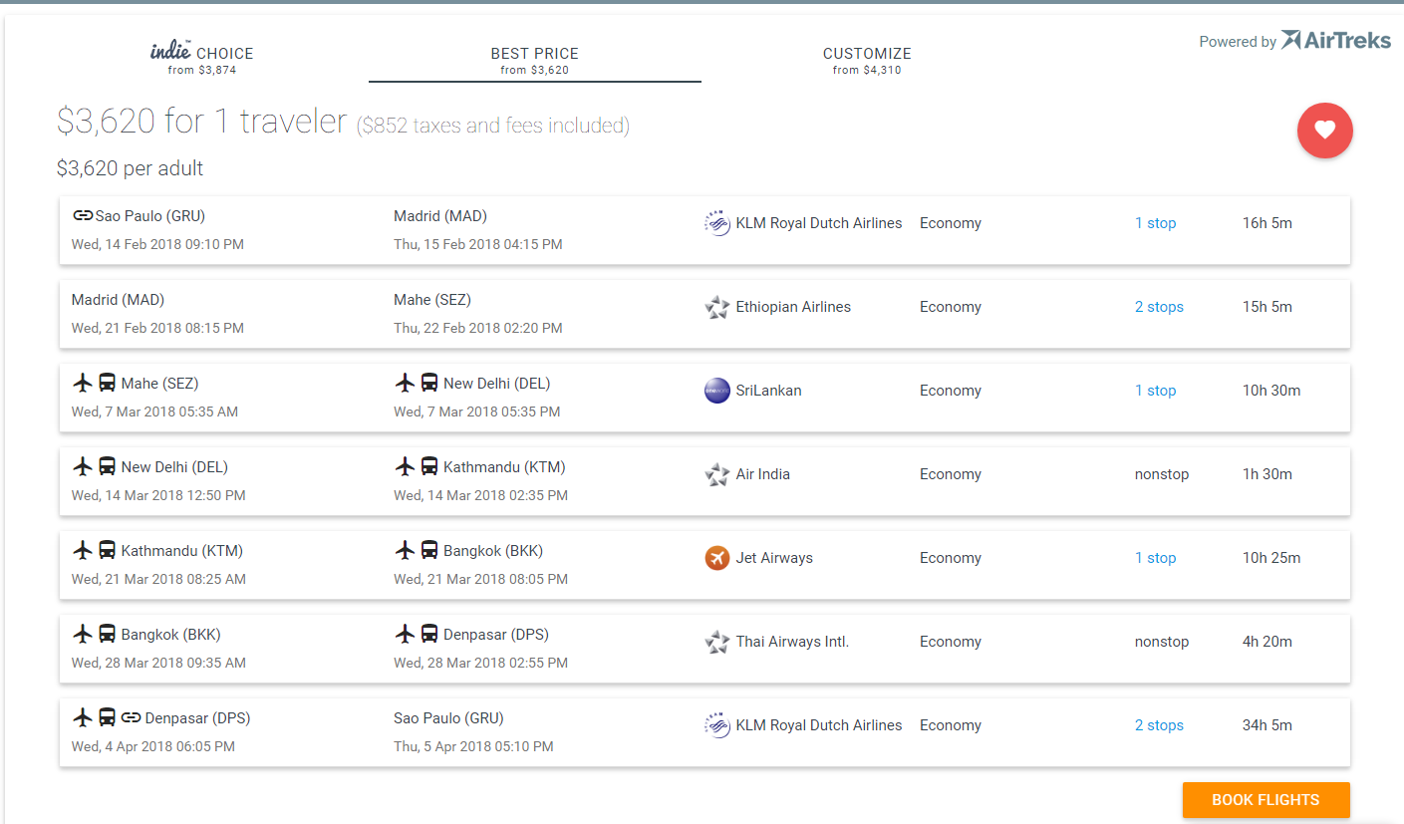
Task: Click the link icon beside Denpasar (DPS) departure
Action: (131, 718)
